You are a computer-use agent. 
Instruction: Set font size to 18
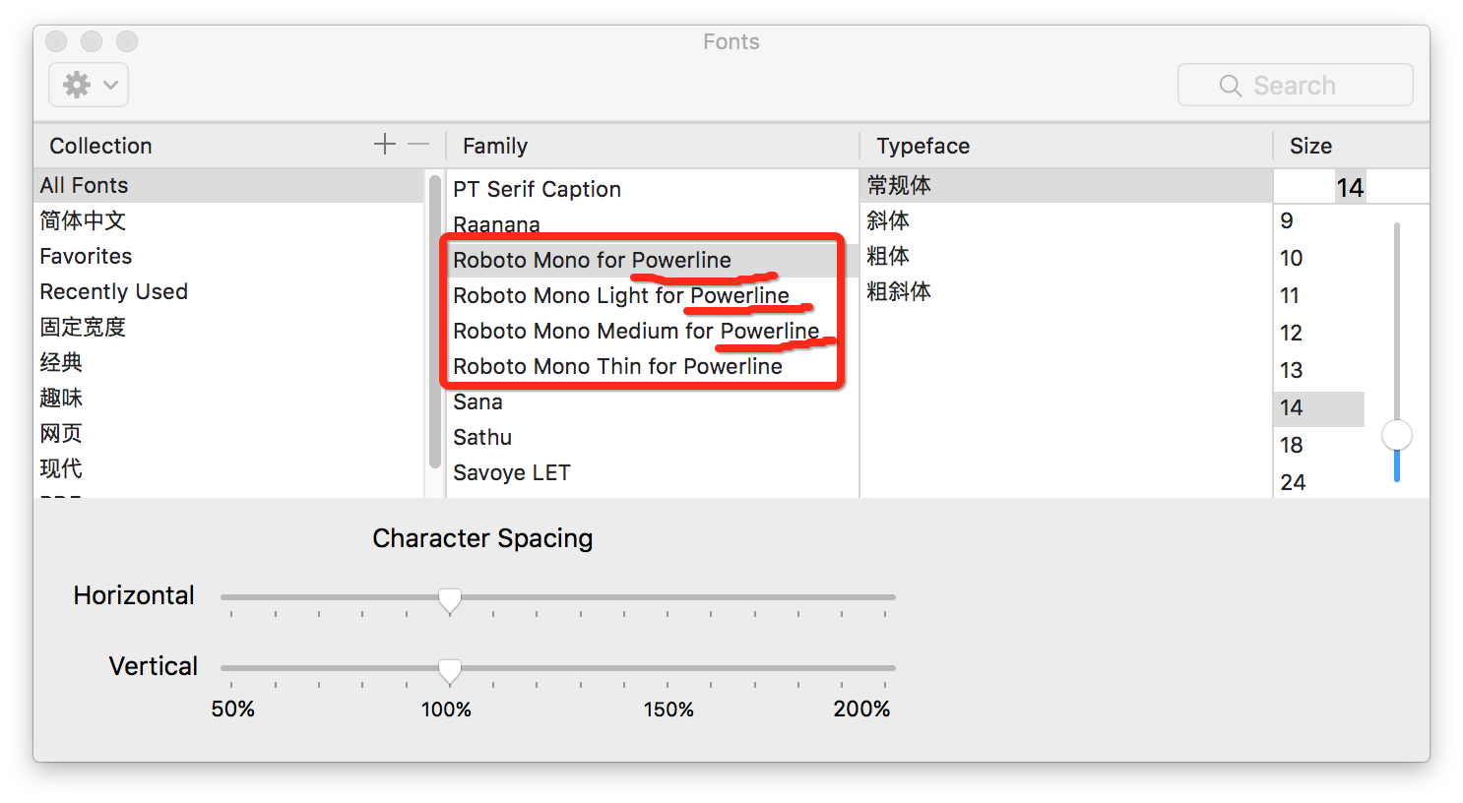tap(1319, 445)
